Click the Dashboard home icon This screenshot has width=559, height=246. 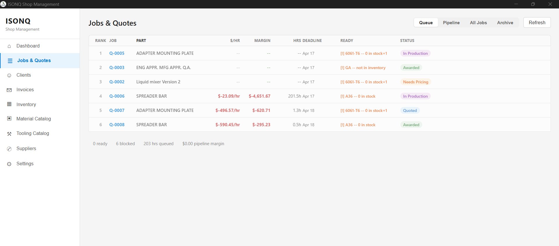coord(9,46)
